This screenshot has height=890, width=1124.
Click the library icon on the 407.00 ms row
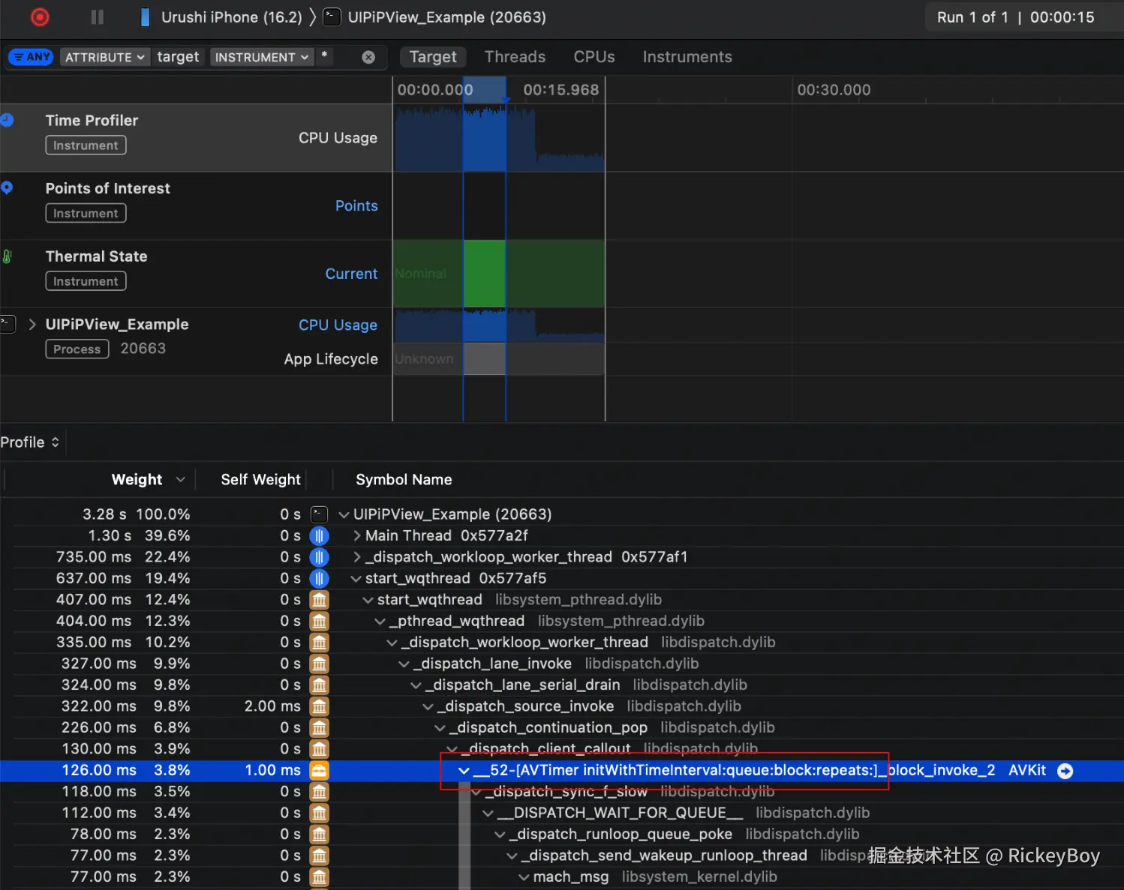pyautogui.click(x=319, y=600)
